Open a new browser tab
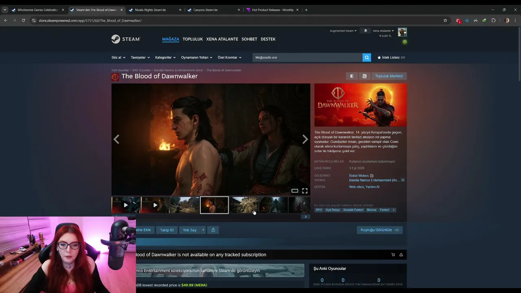The width and height of the screenshot is (521, 293). click(x=306, y=10)
